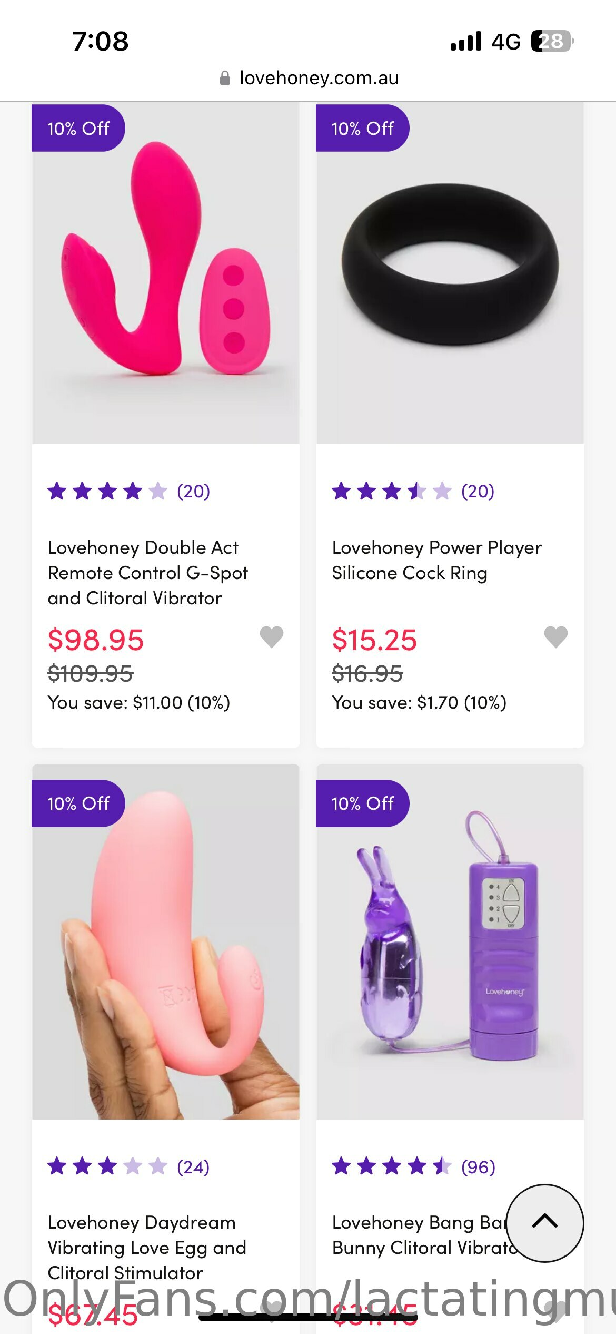The height and width of the screenshot is (1334, 616).
Task: Open Lovehoney Bang Bang Bunny title link
Action: tap(419, 1234)
